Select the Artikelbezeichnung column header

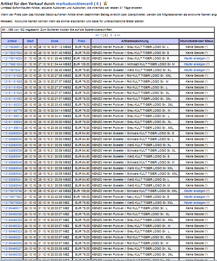click(x=135, y=41)
